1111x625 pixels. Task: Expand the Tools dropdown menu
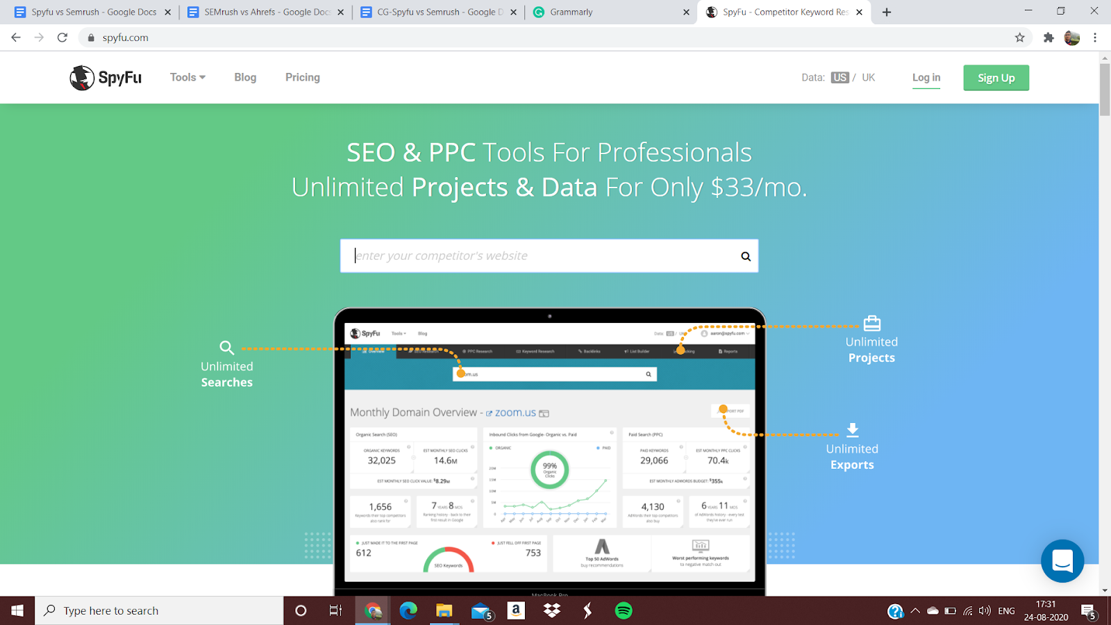point(187,77)
